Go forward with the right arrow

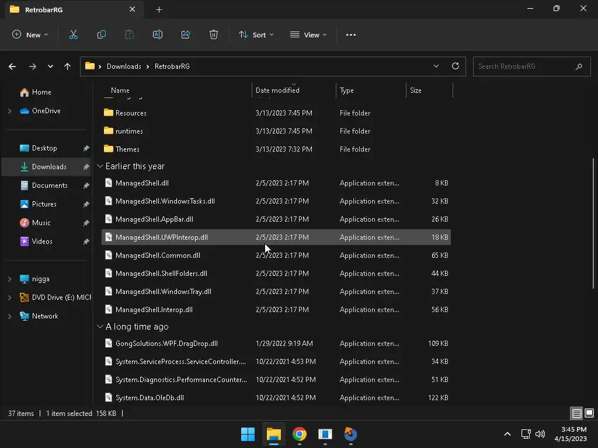pos(33,66)
